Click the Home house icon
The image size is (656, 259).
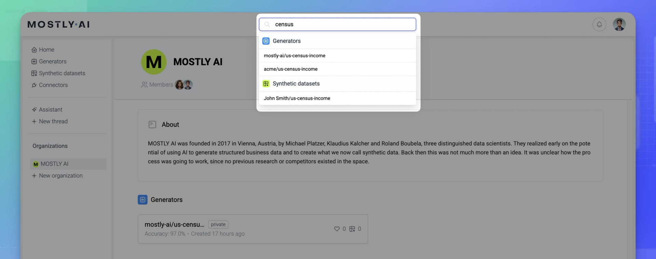click(x=34, y=50)
